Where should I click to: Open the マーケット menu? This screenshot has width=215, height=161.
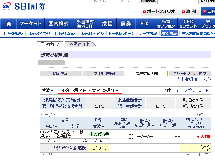pyautogui.click(x=30, y=24)
